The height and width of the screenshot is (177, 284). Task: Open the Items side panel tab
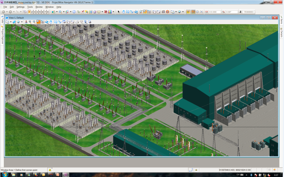[x=282, y=20]
